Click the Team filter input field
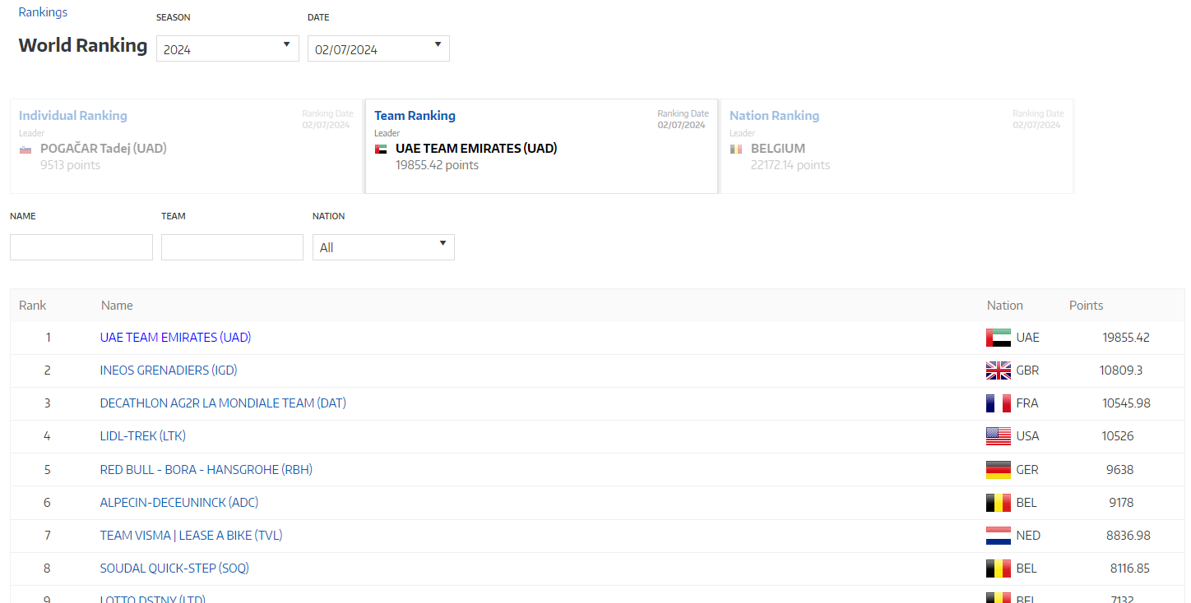The width and height of the screenshot is (1191, 603). 233,247
